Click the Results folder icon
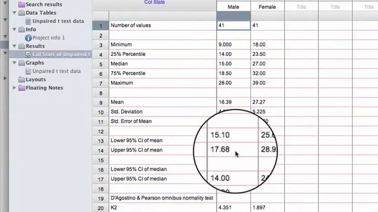The width and height of the screenshot is (378, 212). (22, 46)
